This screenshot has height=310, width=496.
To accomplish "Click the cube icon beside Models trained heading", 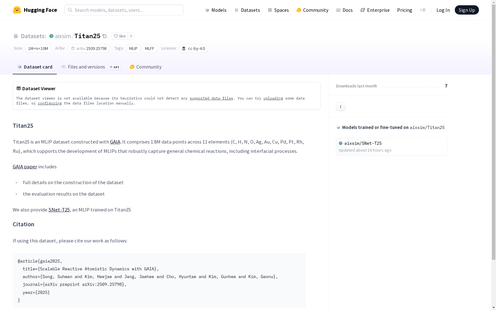I will (x=338, y=127).
